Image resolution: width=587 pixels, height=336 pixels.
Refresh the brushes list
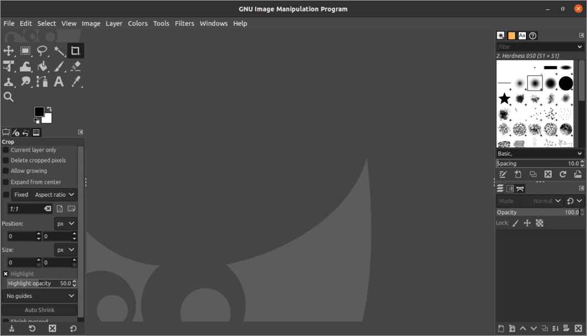563,174
